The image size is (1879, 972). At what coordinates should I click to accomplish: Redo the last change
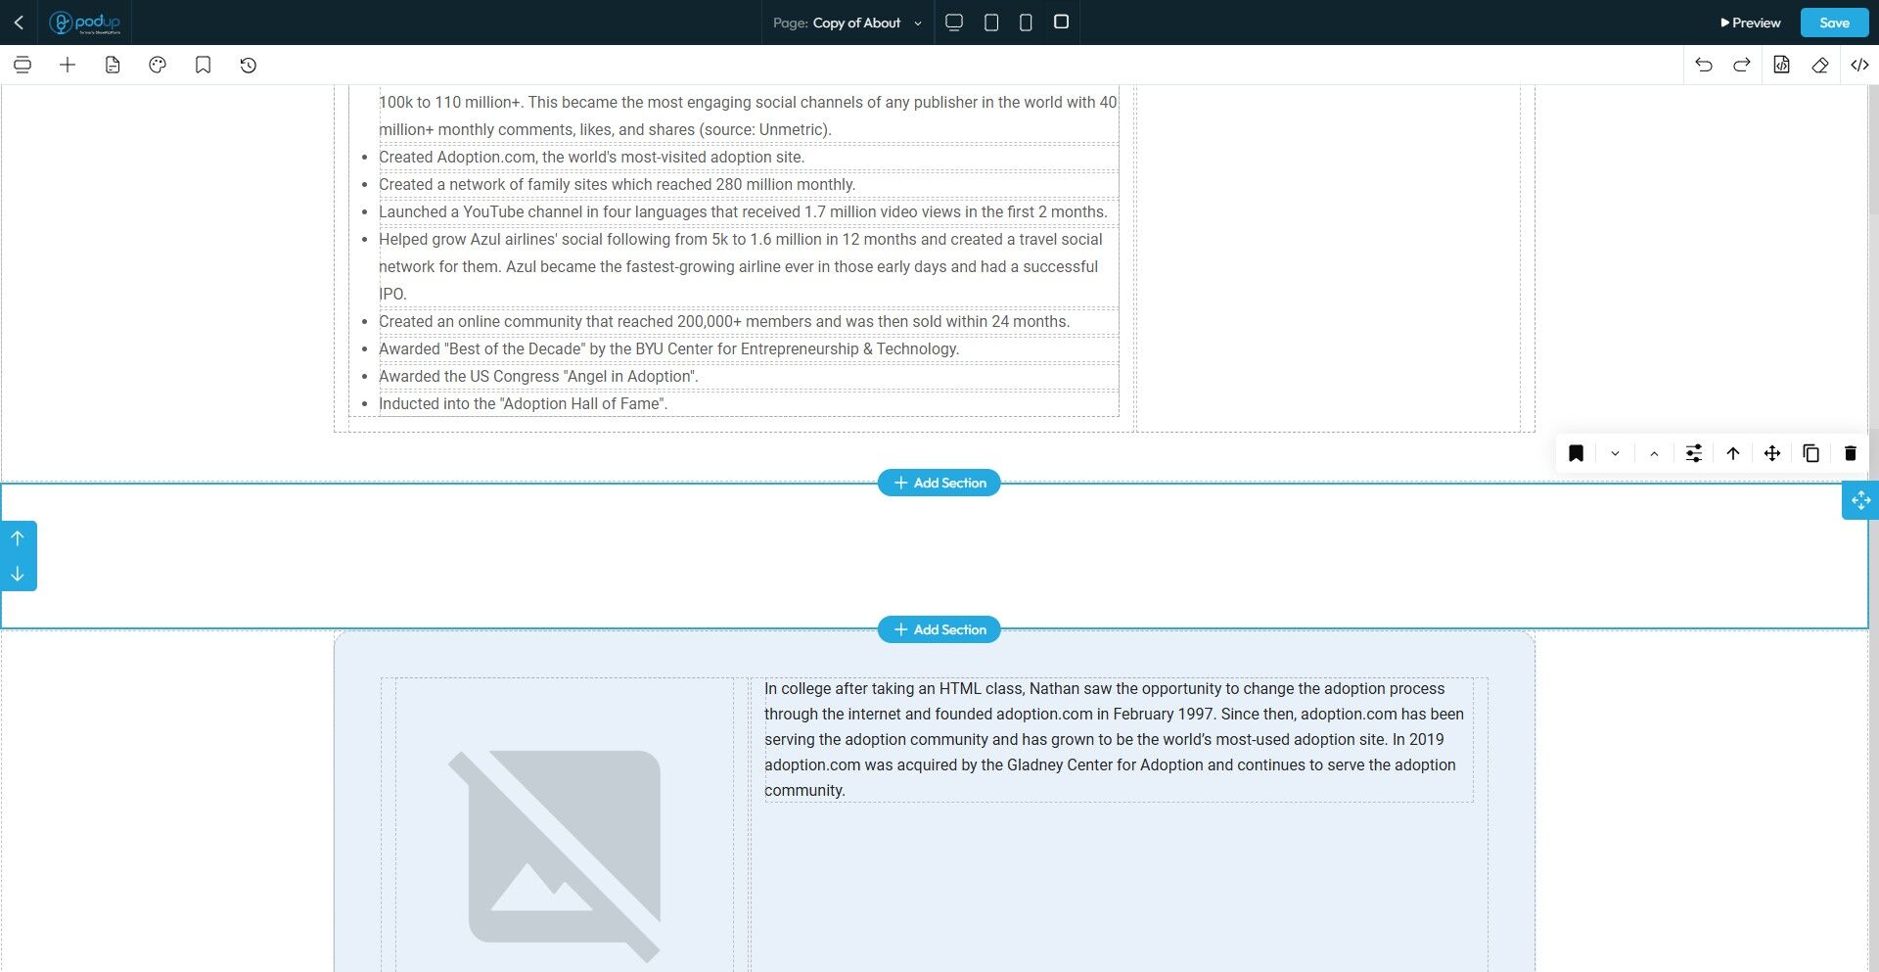1742,65
